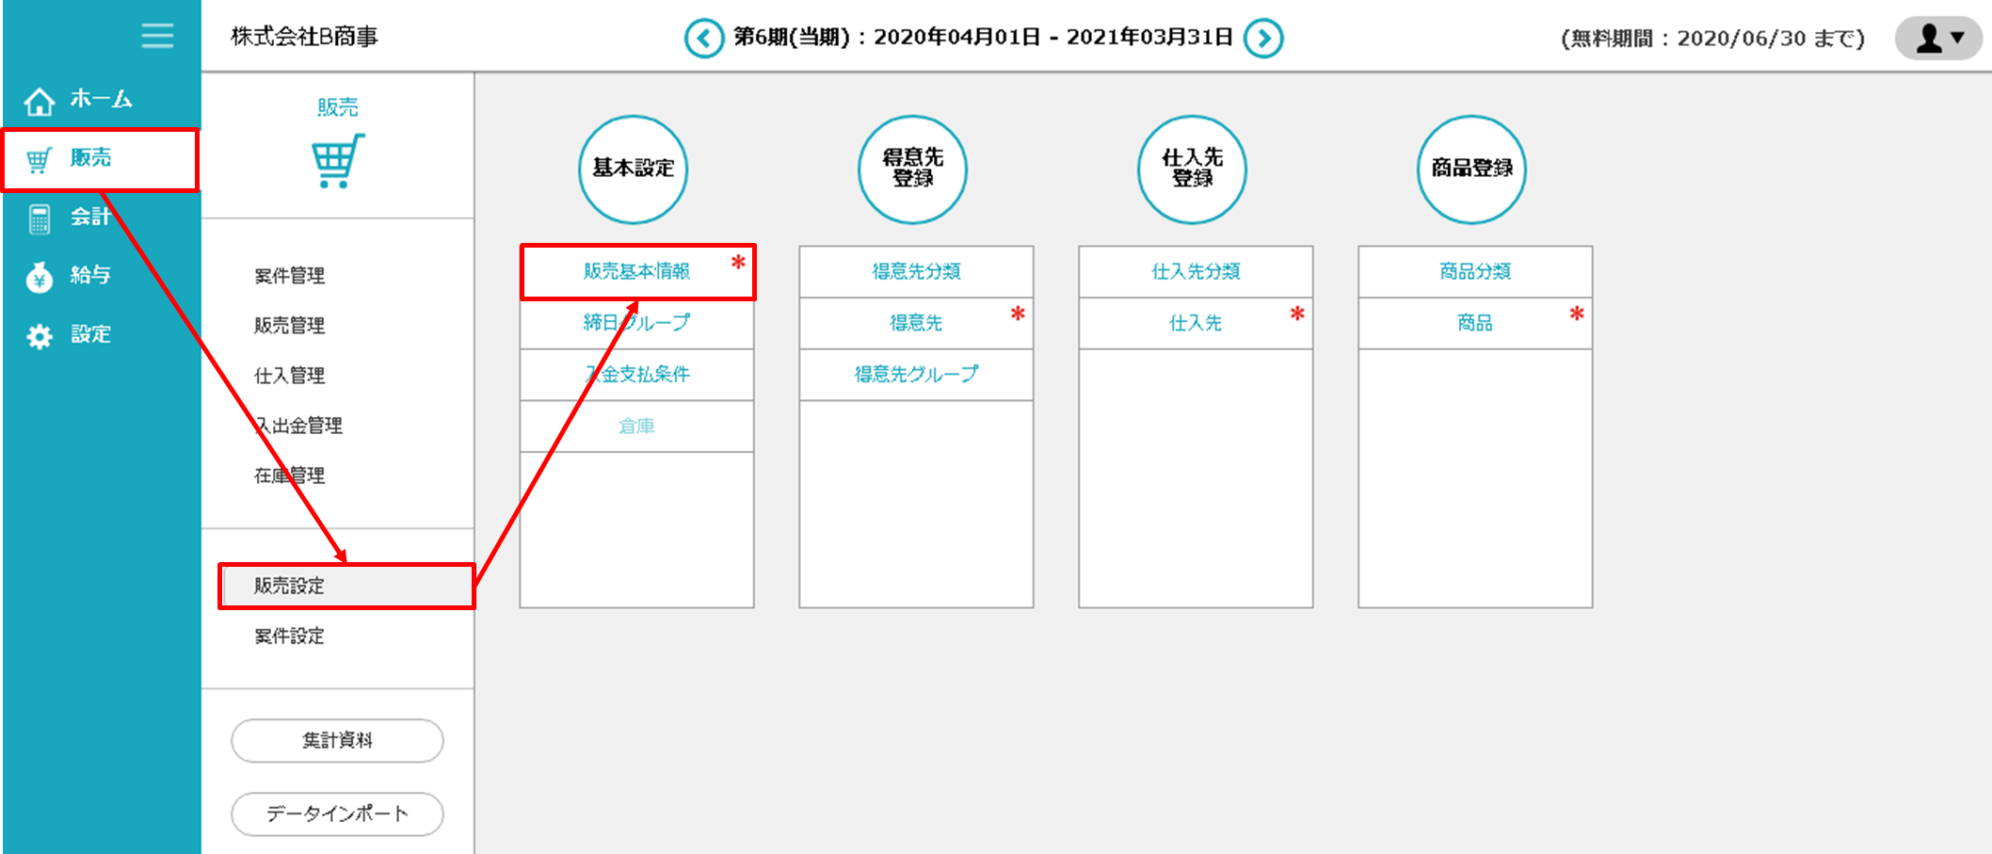The height and width of the screenshot is (854, 1992).
Task: Open 販売管理 in the submenu
Action: 289,326
